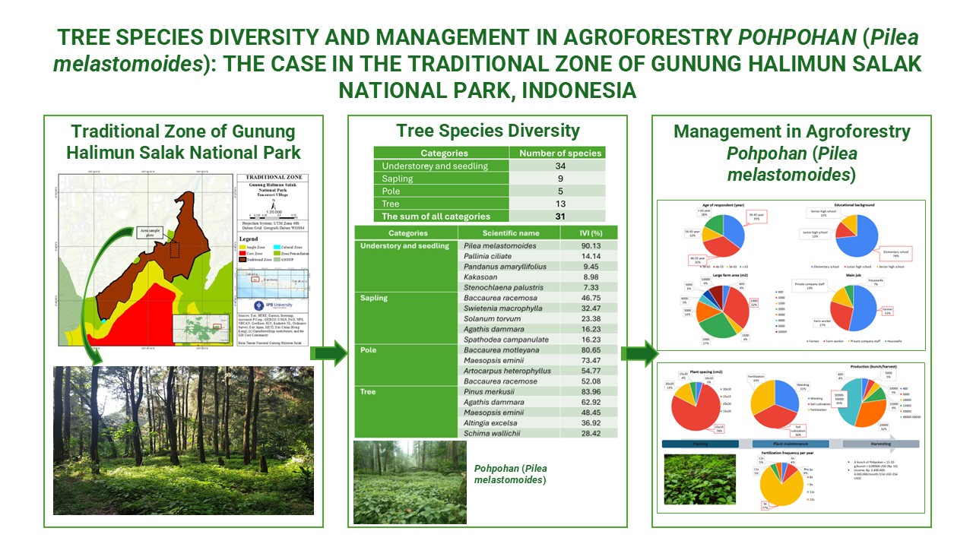Click the 'Educational background' chart title
The image size is (973, 547).
pyautogui.click(x=854, y=205)
